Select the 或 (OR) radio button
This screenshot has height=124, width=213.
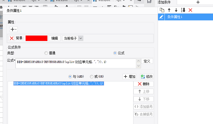pos(92,77)
